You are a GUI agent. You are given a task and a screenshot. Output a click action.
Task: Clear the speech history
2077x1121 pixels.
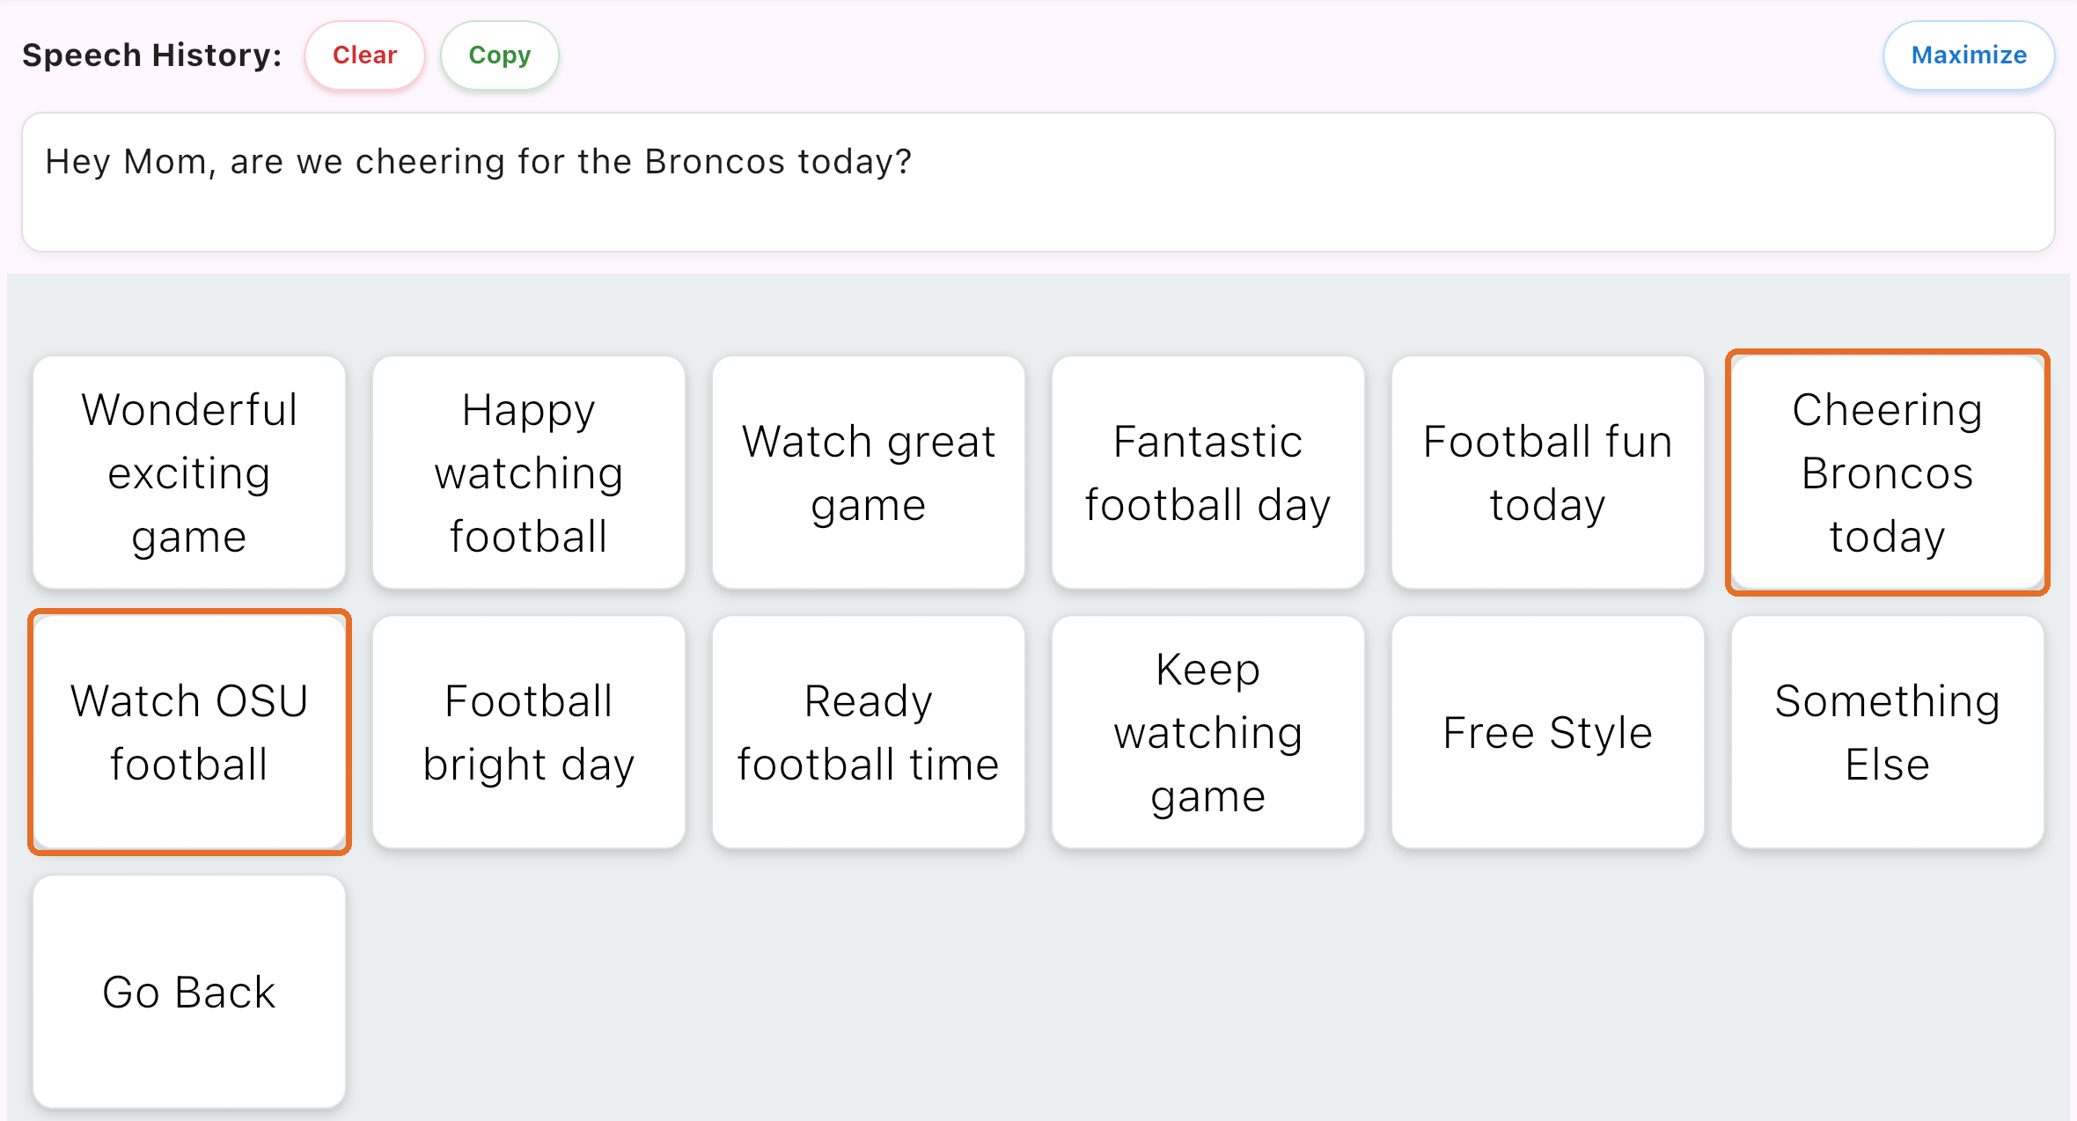[364, 55]
